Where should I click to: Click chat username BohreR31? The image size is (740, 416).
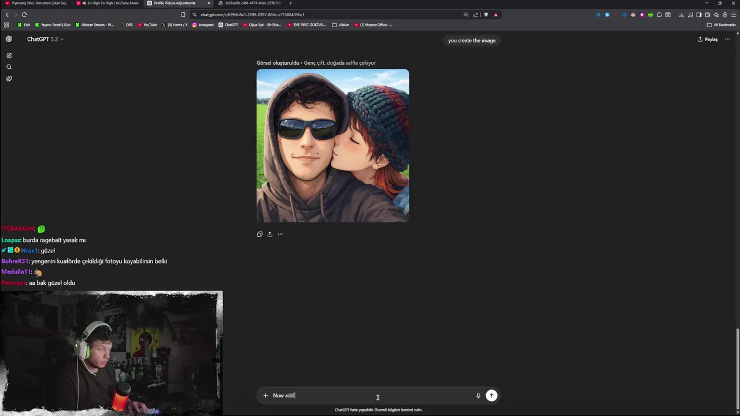14,261
